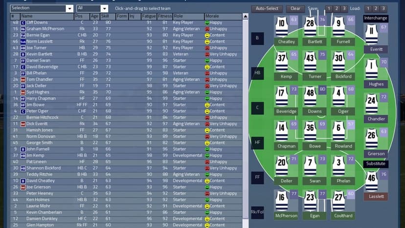Click Save slot 1 button

329,8
